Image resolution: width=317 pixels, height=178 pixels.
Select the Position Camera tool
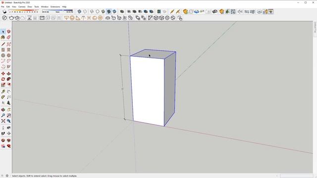pos(3,128)
